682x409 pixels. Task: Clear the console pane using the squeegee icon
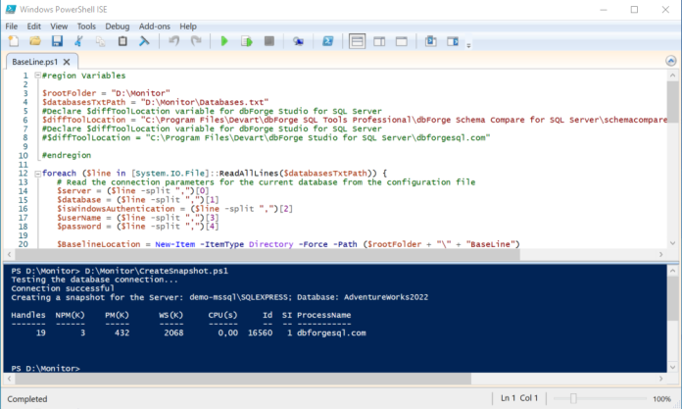[x=144, y=41]
